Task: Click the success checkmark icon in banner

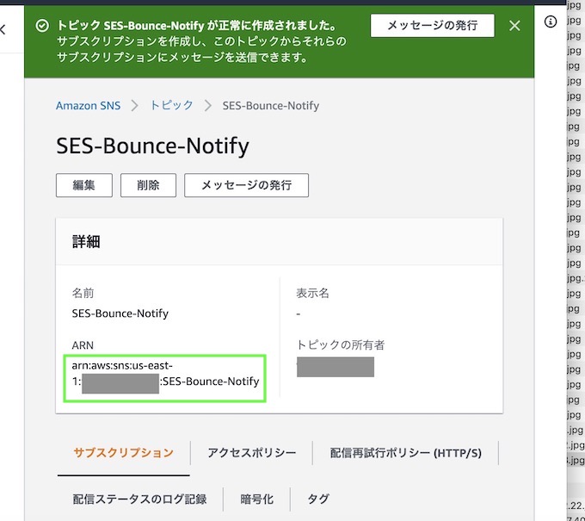Action: tap(42, 26)
